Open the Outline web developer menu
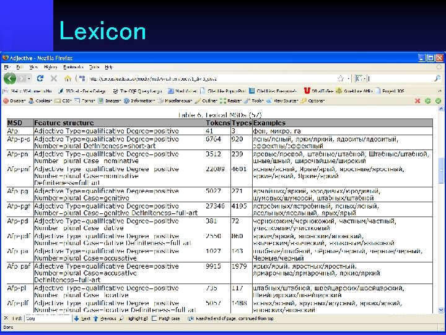Screen dimensions: 446x335 click(206, 100)
